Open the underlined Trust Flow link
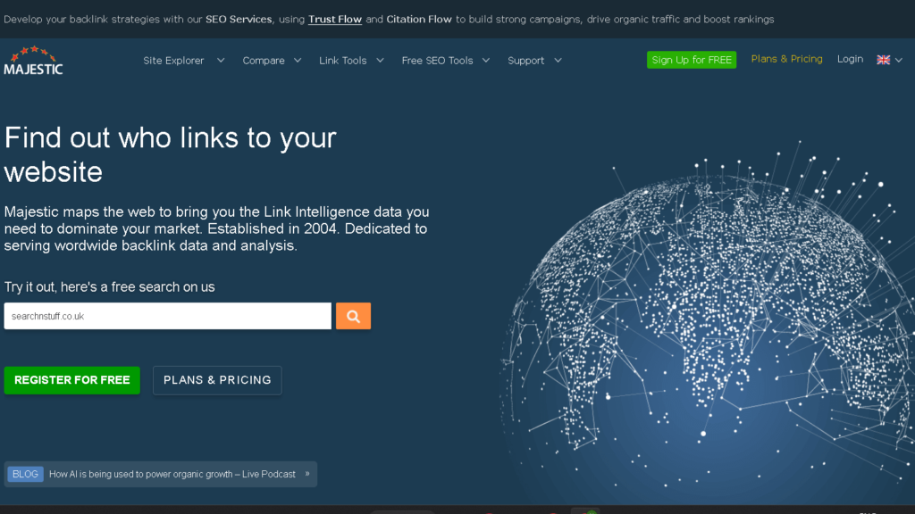 [335, 19]
